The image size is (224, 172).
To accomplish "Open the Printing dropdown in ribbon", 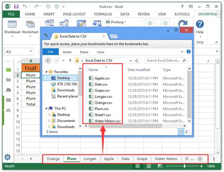I will click(116, 22).
